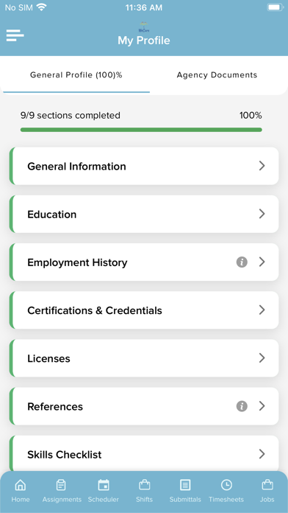288x513 pixels.
Task: Show info for Employment History
Action: pos(242,262)
